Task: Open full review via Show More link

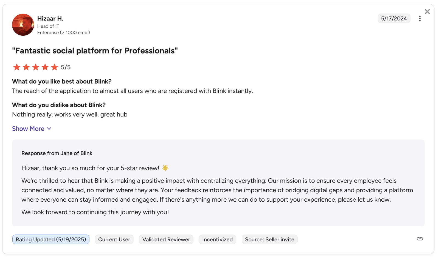Action: (28, 128)
